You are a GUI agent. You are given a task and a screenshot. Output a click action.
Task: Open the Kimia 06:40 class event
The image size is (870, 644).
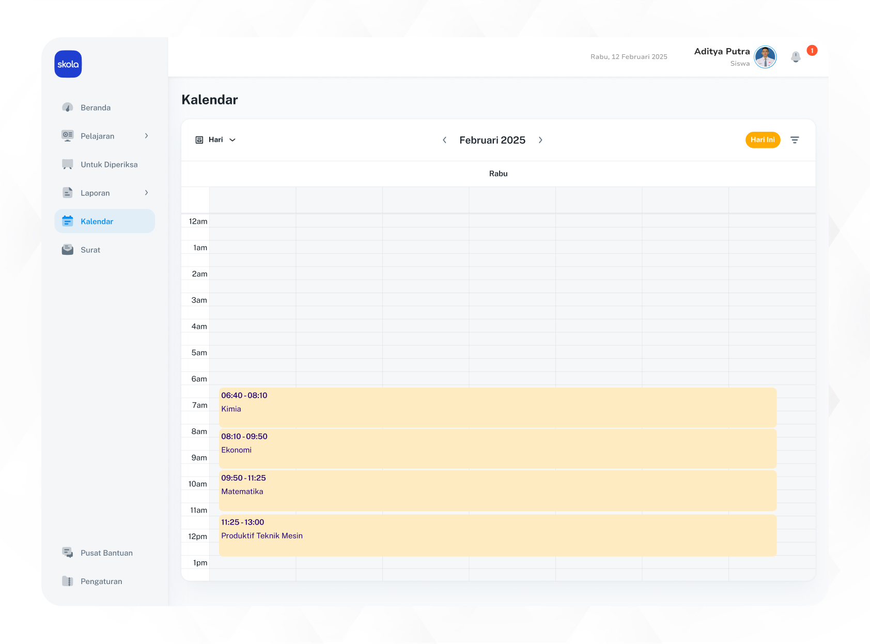pyautogui.click(x=497, y=407)
